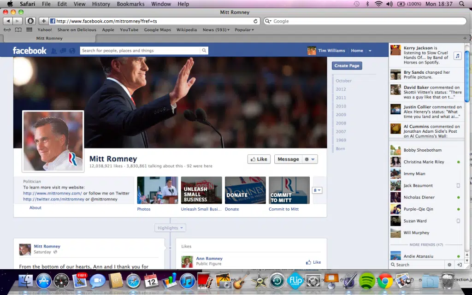Click the Message button
The image size is (472, 295).
click(x=288, y=159)
